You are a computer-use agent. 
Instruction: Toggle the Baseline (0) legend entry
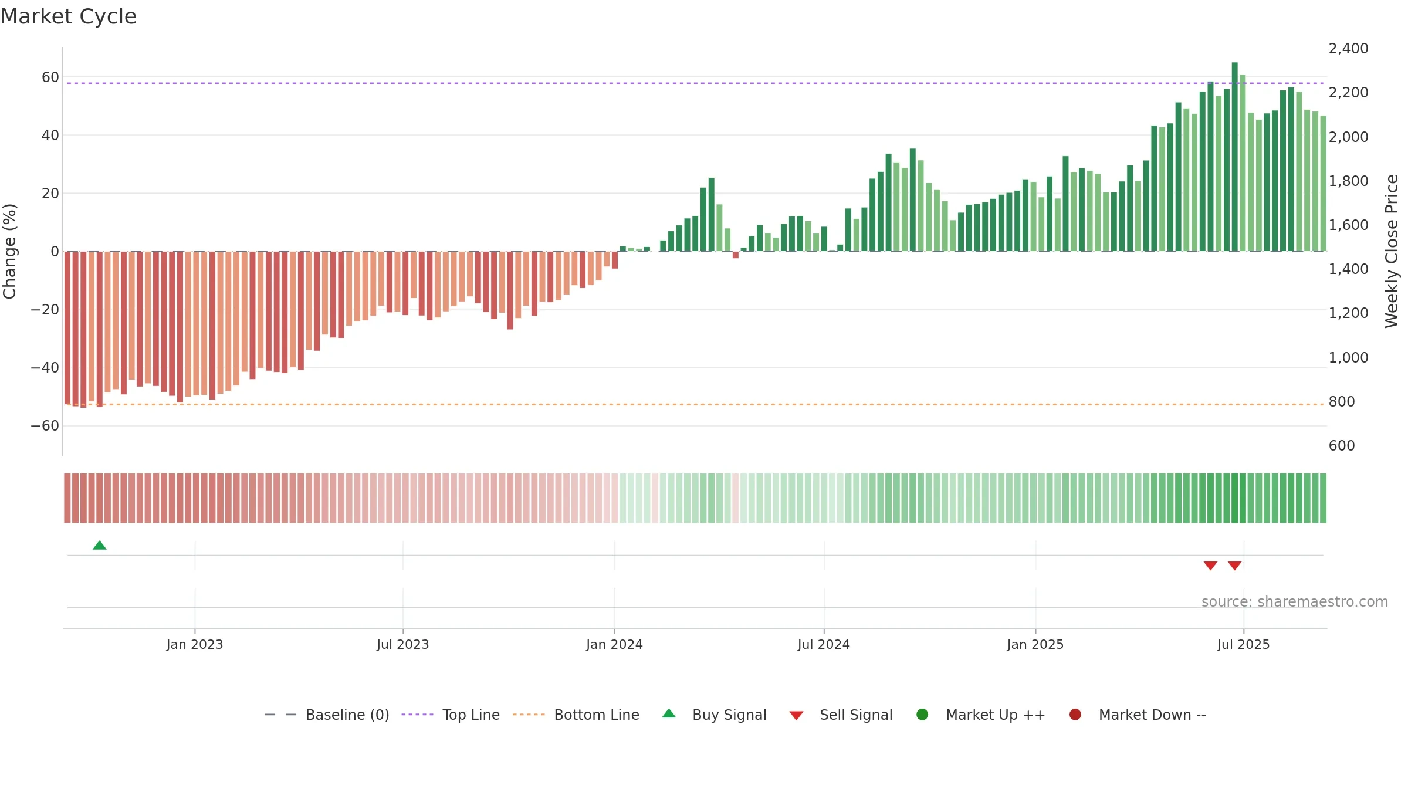click(x=327, y=715)
